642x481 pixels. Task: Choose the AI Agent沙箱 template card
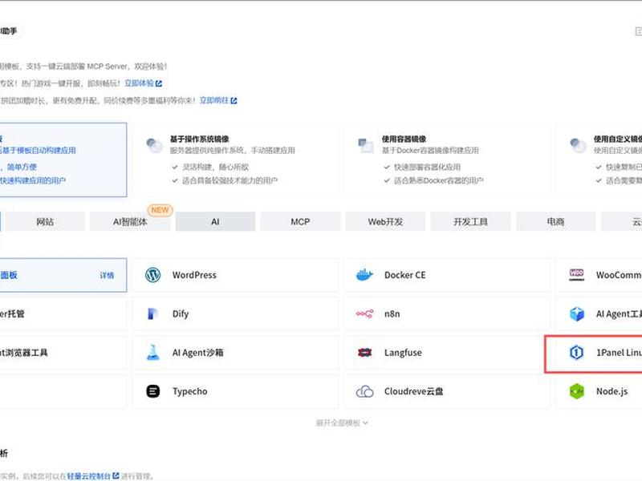pyautogui.click(x=235, y=352)
